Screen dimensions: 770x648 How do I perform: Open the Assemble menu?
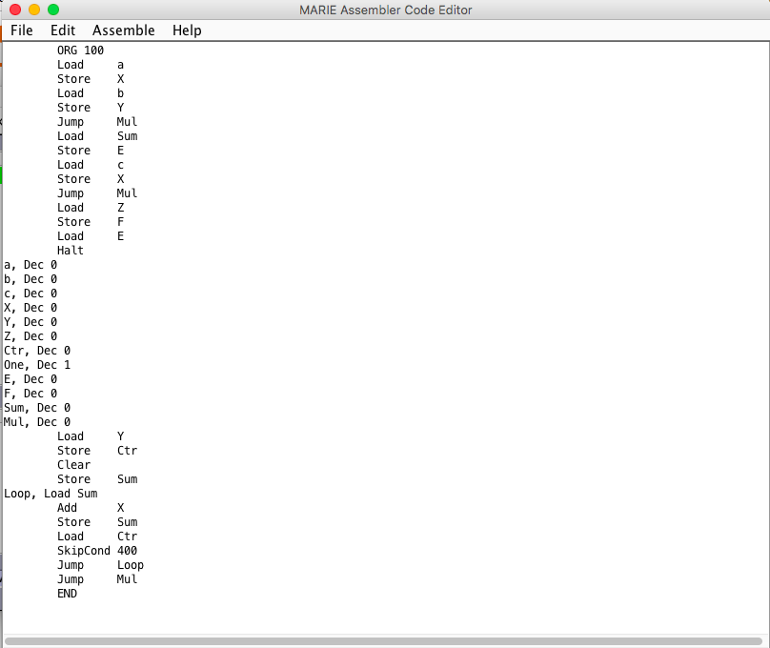tap(123, 30)
